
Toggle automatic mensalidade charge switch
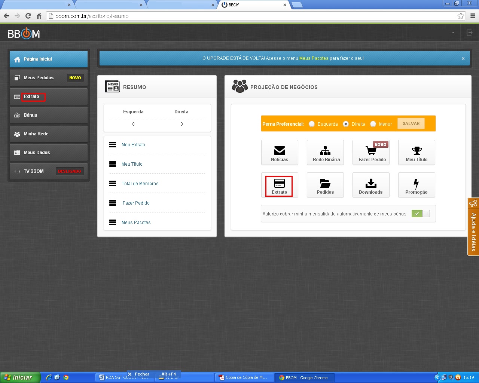click(x=421, y=214)
